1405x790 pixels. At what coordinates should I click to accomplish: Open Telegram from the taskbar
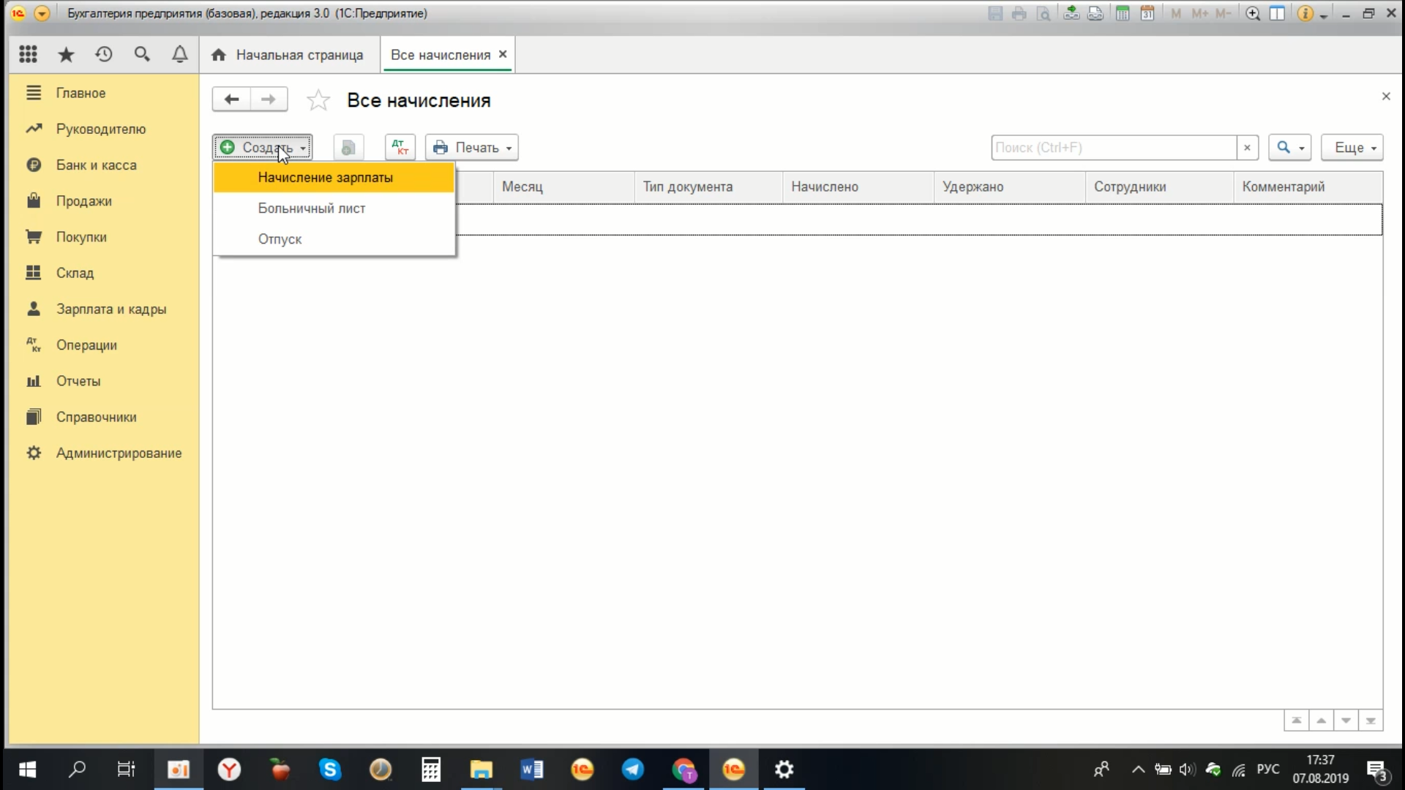[x=632, y=770]
